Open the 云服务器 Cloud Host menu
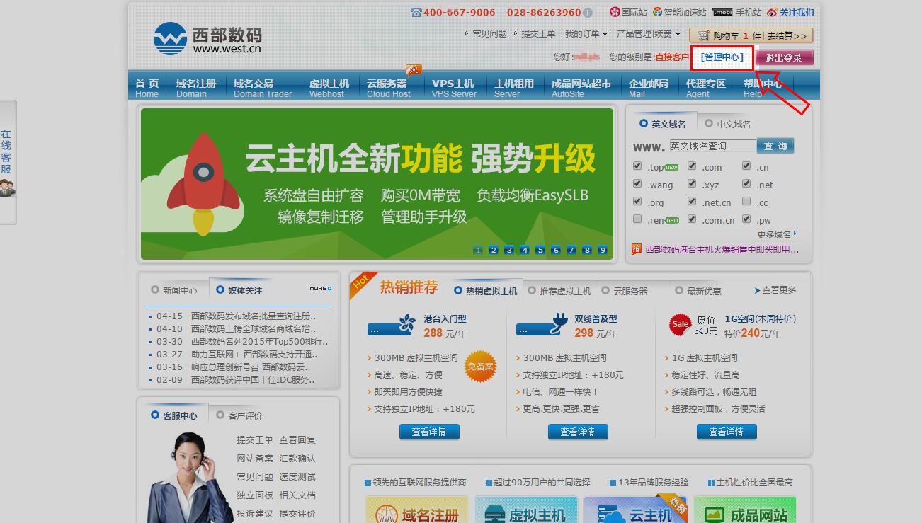The width and height of the screenshot is (922, 523). (x=388, y=88)
